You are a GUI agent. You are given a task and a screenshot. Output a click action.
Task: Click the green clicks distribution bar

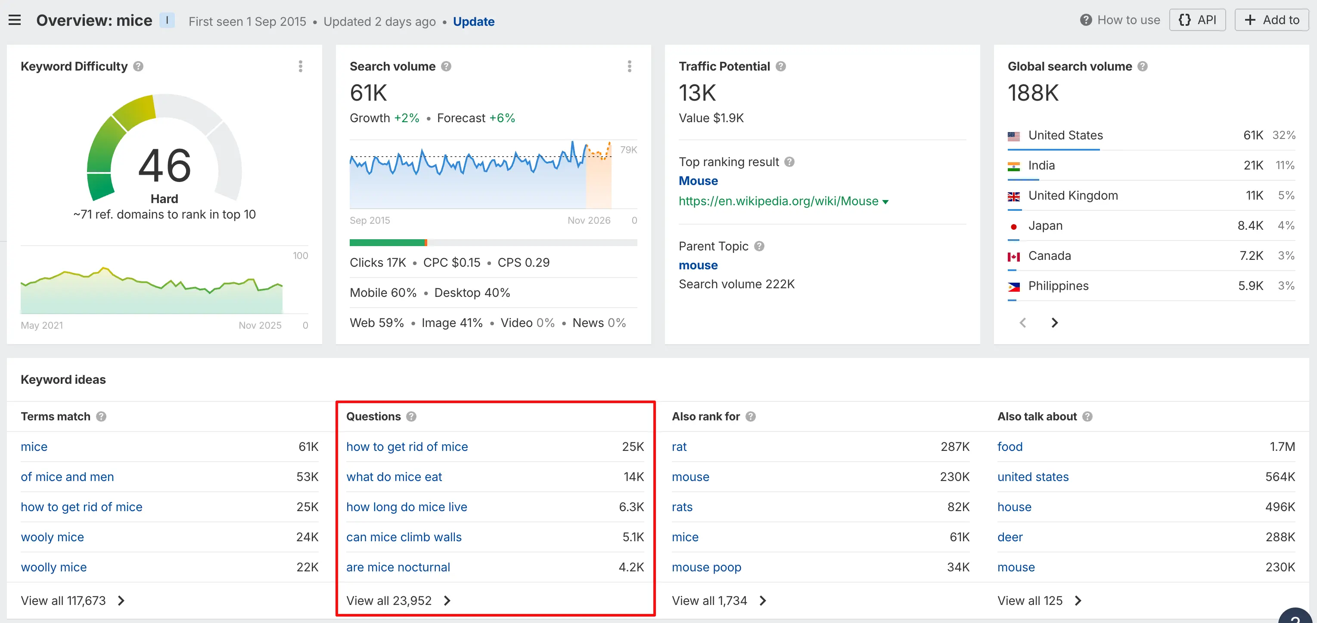point(387,243)
